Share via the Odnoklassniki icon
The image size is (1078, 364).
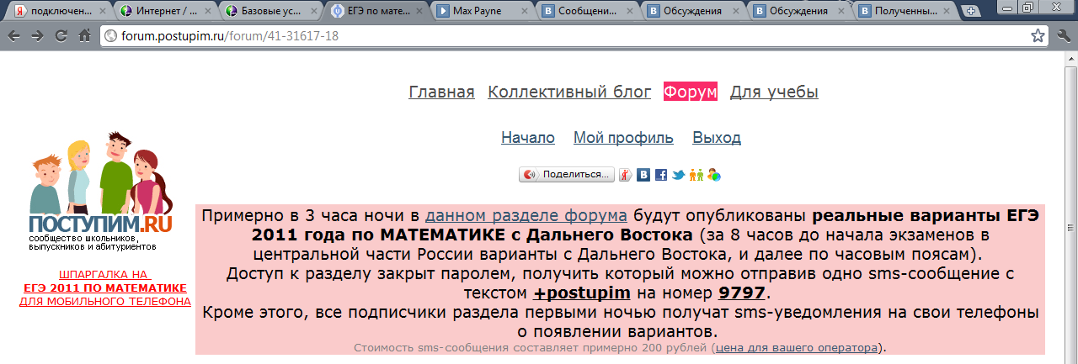(x=696, y=175)
